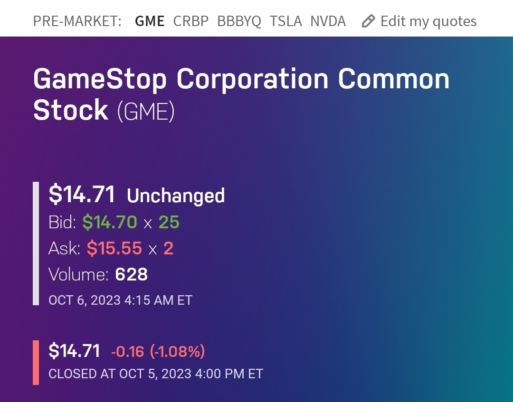The image size is (513, 402).
Task: Open TSLA quote from top bar
Action: coord(285,21)
